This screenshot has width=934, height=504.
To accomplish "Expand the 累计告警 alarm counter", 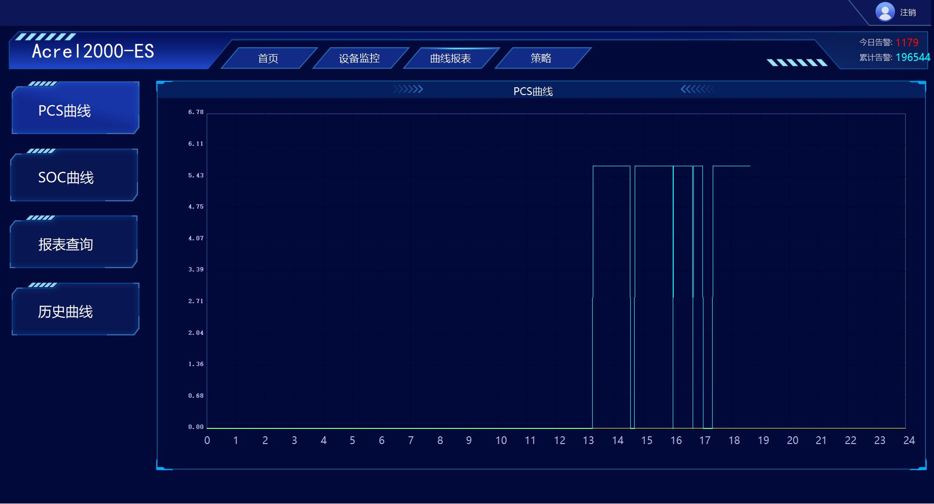I will 876,57.
